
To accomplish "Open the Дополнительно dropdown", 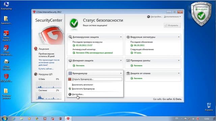I will pos(172,16).
